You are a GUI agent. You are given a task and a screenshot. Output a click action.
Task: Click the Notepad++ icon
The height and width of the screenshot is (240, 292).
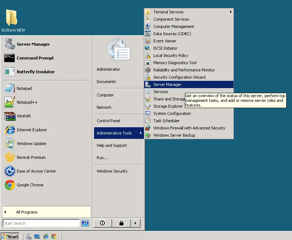click(9, 102)
